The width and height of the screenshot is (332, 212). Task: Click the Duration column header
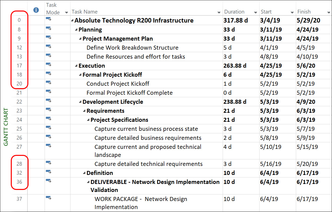234,12
